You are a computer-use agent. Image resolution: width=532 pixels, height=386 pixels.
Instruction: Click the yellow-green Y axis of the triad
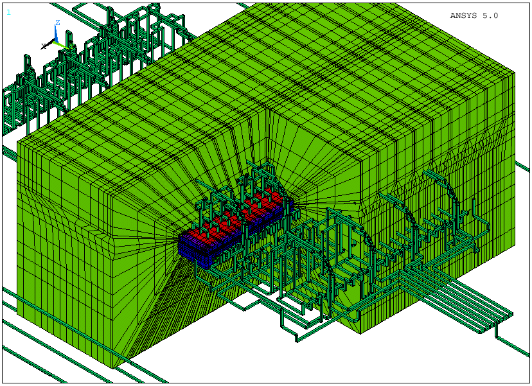(x=60, y=45)
